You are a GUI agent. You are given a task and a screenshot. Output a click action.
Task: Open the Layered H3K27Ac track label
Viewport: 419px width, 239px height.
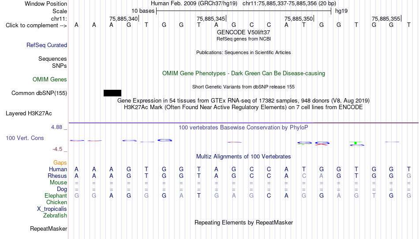(x=29, y=114)
